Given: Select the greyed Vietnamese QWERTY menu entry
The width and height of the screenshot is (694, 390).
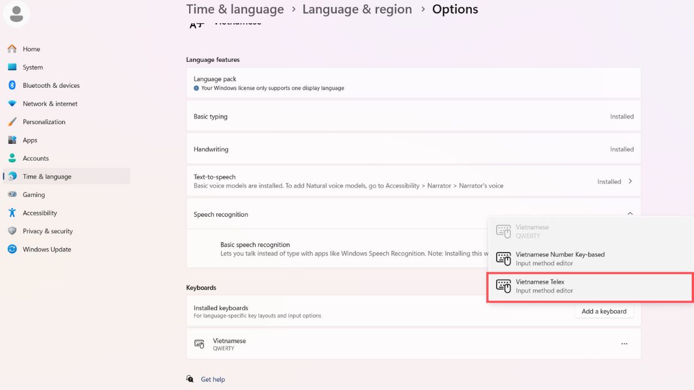Looking at the screenshot, I should click(590, 232).
